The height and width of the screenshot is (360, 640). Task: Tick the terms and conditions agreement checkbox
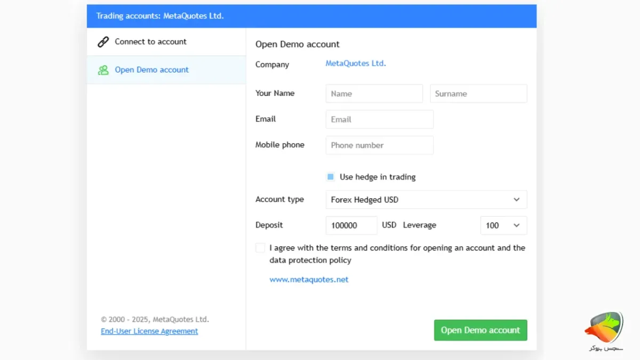(260, 248)
